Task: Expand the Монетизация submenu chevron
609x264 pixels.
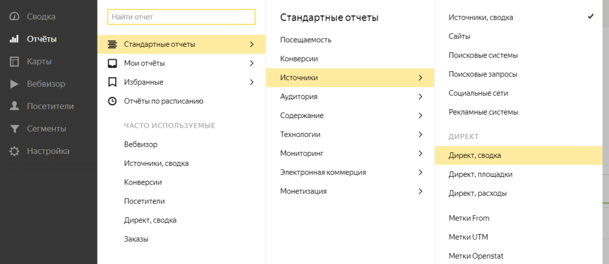Action: (420, 191)
